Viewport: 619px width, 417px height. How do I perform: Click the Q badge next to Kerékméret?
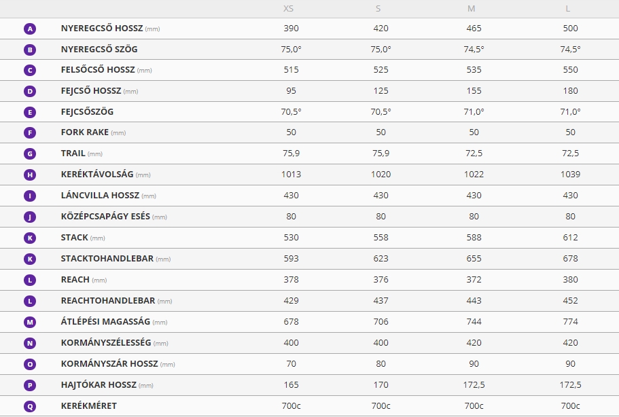click(x=30, y=406)
